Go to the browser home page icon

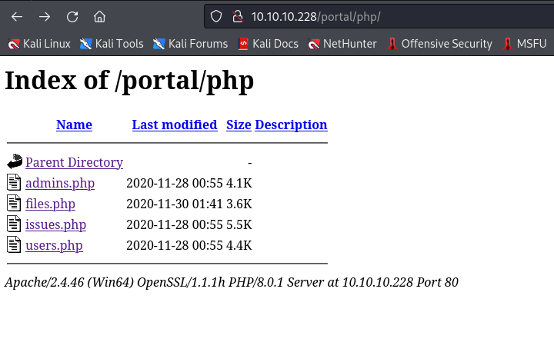[99, 16]
